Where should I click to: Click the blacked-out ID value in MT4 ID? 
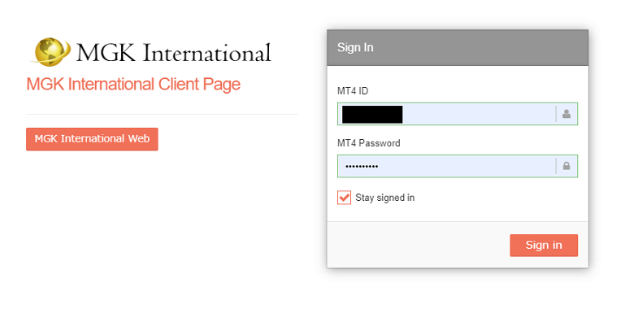tap(372, 114)
